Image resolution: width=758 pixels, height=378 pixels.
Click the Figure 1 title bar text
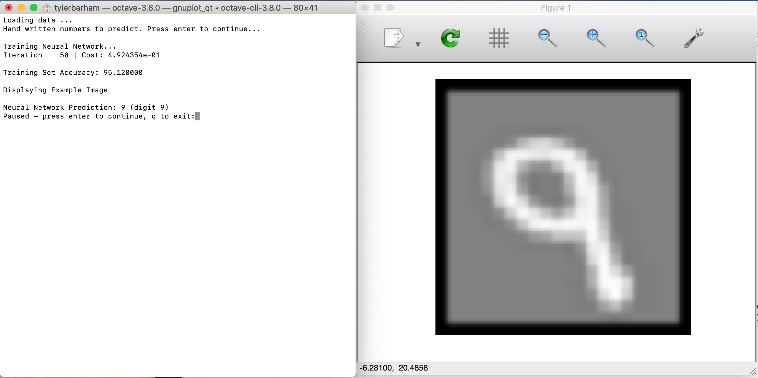coord(556,8)
